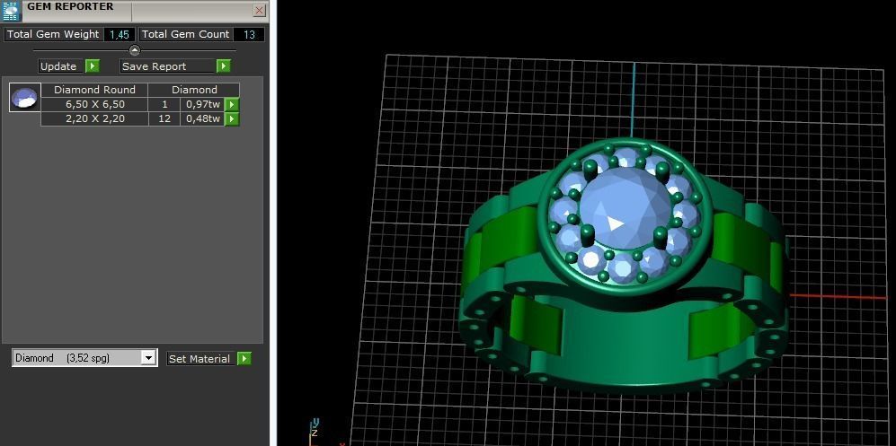The width and height of the screenshot is (896, 446).
Task: Click the green arrow beside Save Report
Action: (x=224, y=66)
